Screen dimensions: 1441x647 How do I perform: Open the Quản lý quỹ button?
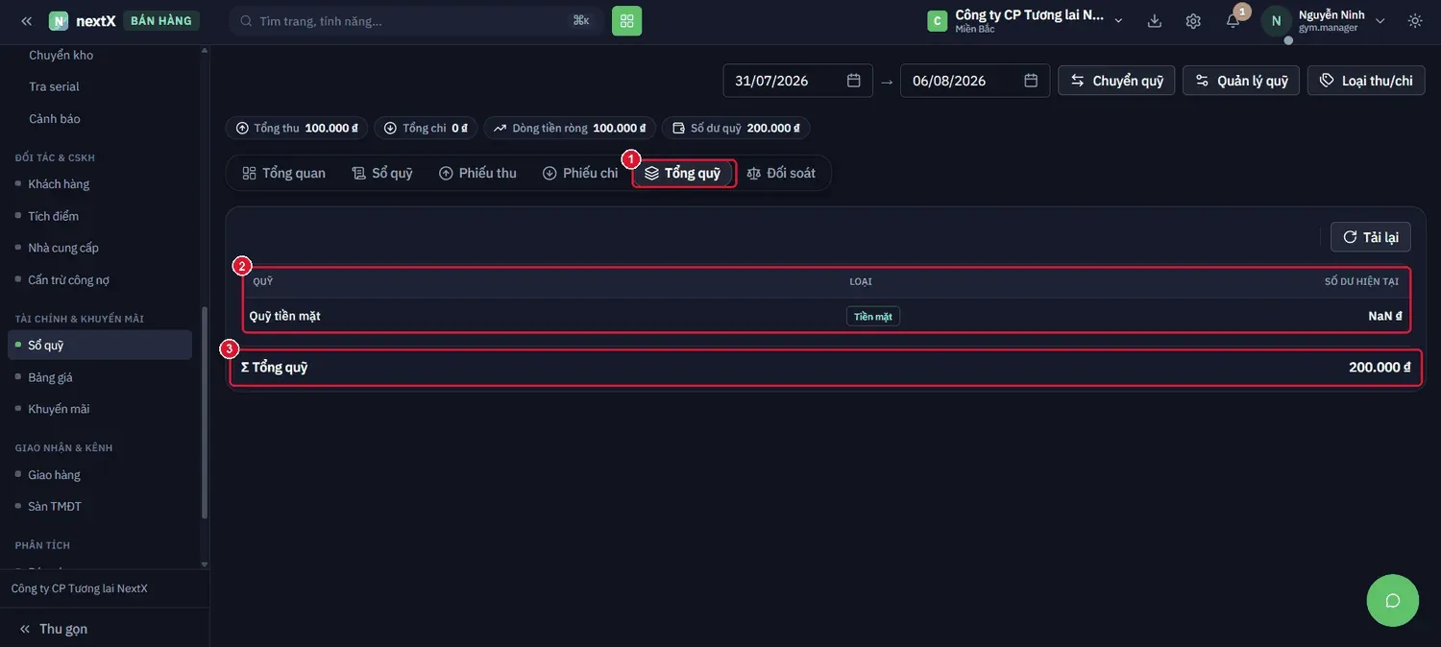(1241, 81)
